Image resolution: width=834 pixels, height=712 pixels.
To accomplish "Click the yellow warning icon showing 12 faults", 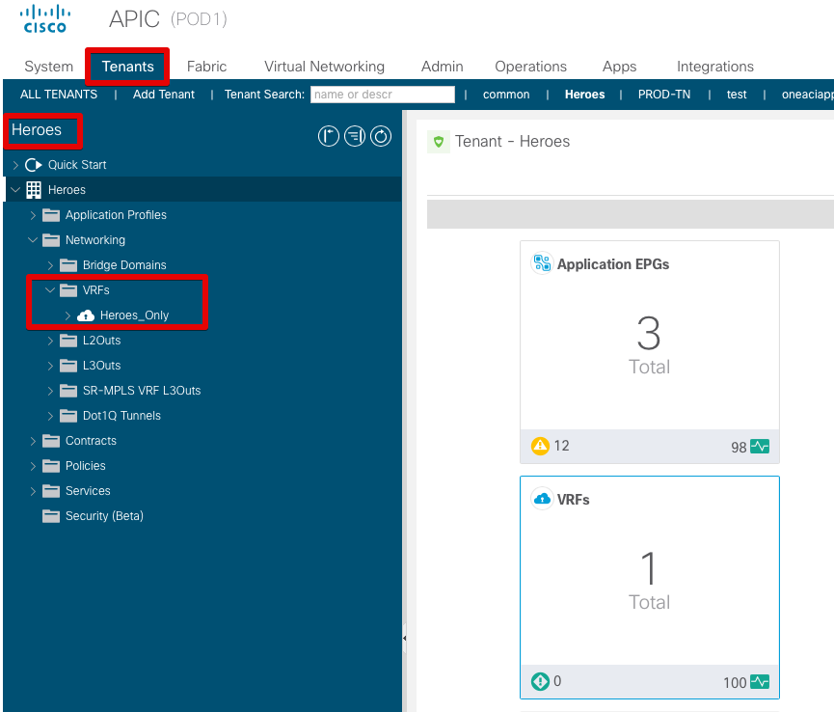I will tap(540, 446).
